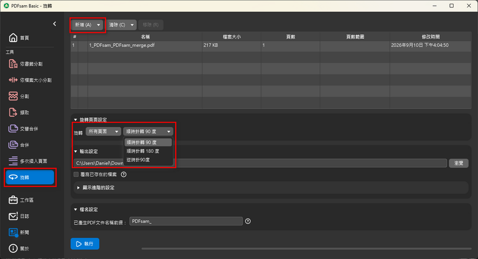Sort by the 修改時間 column header
The width and height of the screenshot is (478, 259).
[430, 37]
